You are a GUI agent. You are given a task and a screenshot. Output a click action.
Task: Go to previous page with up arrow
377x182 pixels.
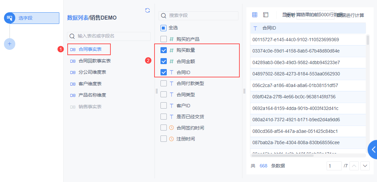tap(354, 166)
